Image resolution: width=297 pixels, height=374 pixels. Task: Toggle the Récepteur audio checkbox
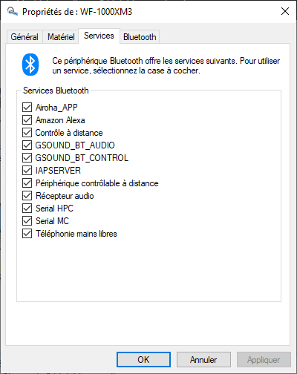(27, 196)
